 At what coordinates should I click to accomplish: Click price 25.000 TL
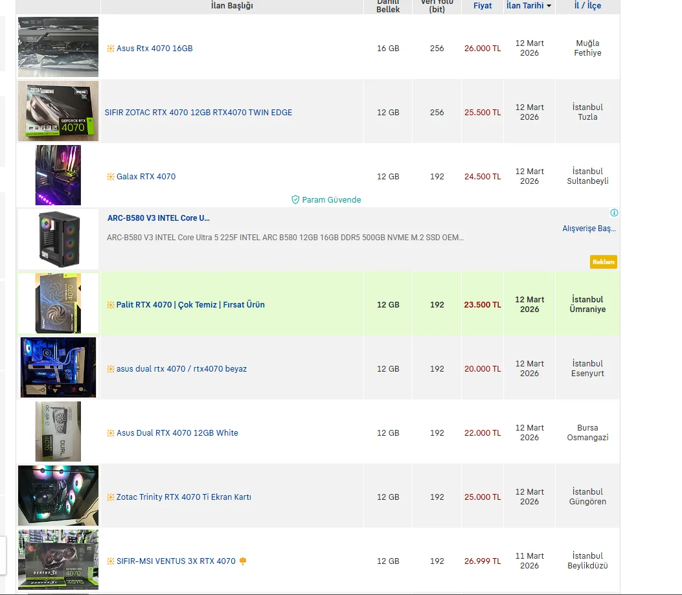coord(483,497)
